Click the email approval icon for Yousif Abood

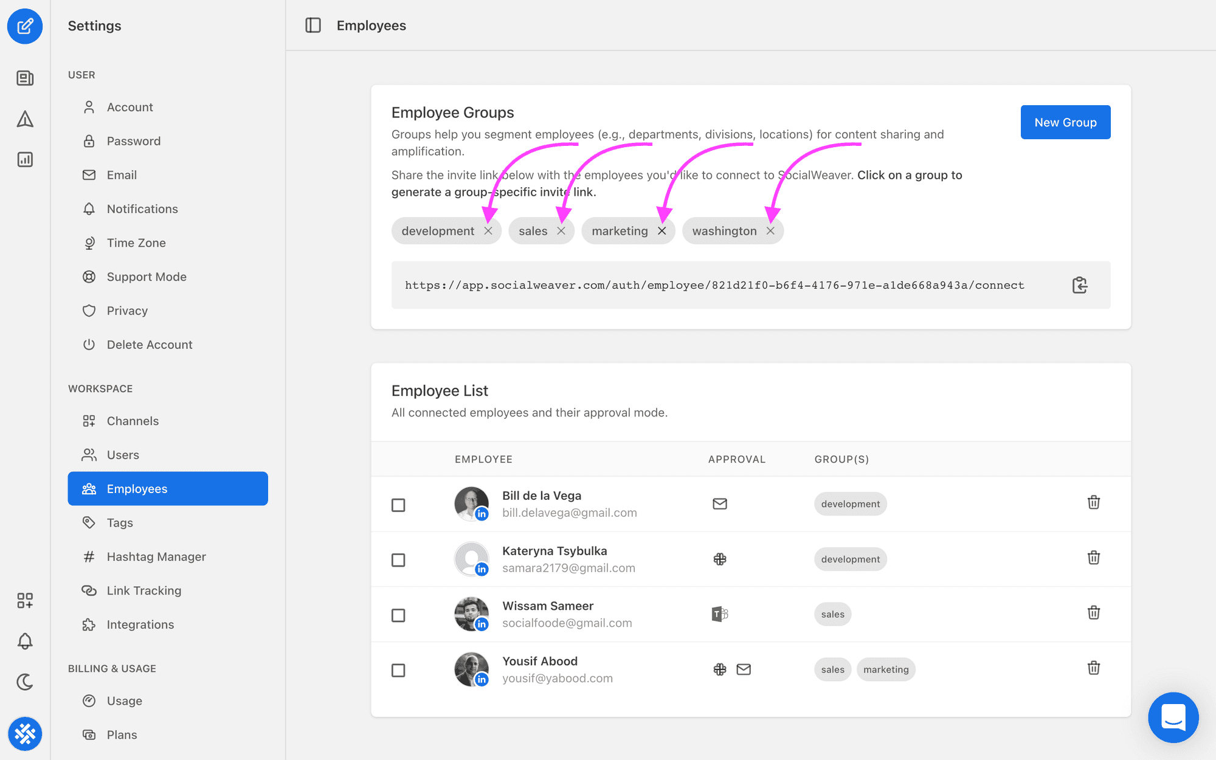[744, 669]
